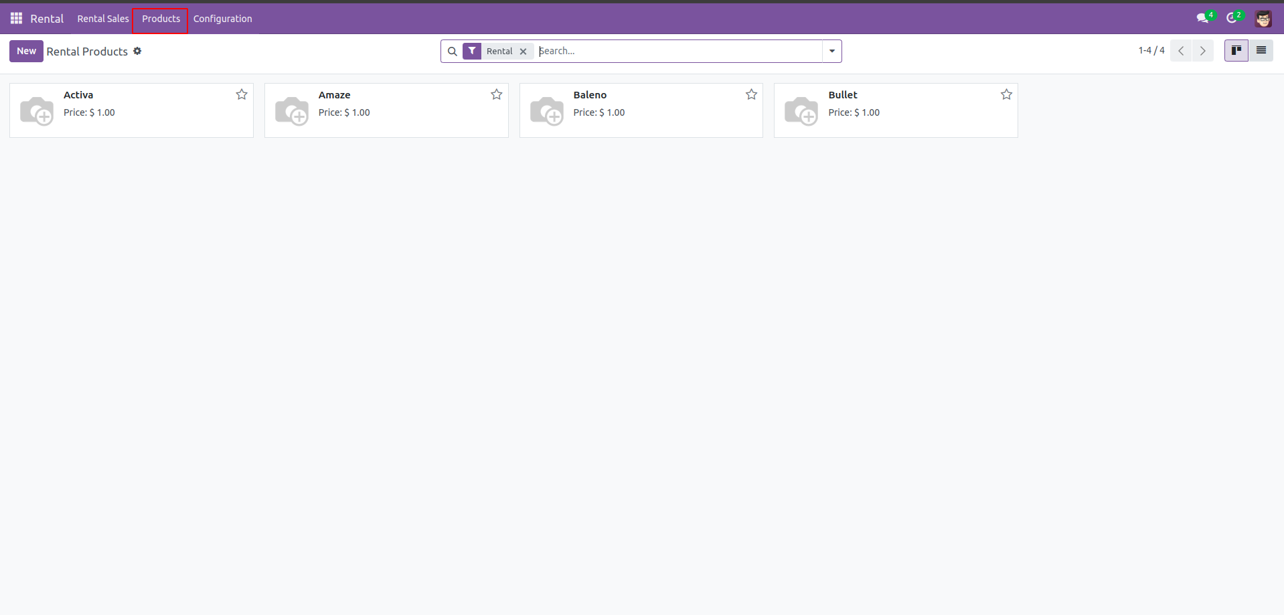Click the price of Bullet
This screenshot has width=1284, height=615.
coord(854,112)
